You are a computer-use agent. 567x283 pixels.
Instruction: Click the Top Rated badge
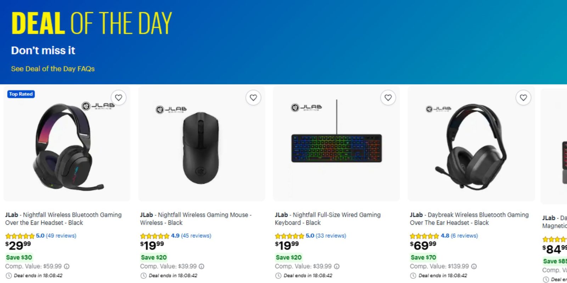click(21, 94)
